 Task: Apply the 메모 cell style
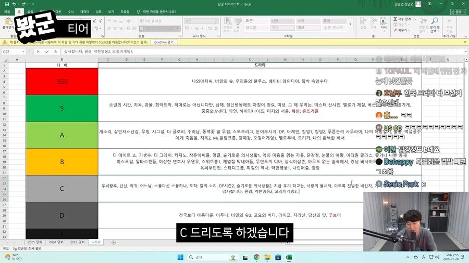click(x=308, y=28)
